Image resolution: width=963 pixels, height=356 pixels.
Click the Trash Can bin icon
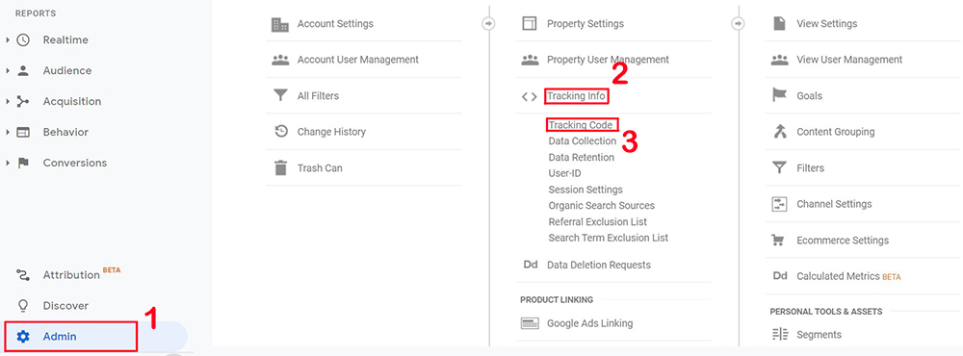point(280,167)
